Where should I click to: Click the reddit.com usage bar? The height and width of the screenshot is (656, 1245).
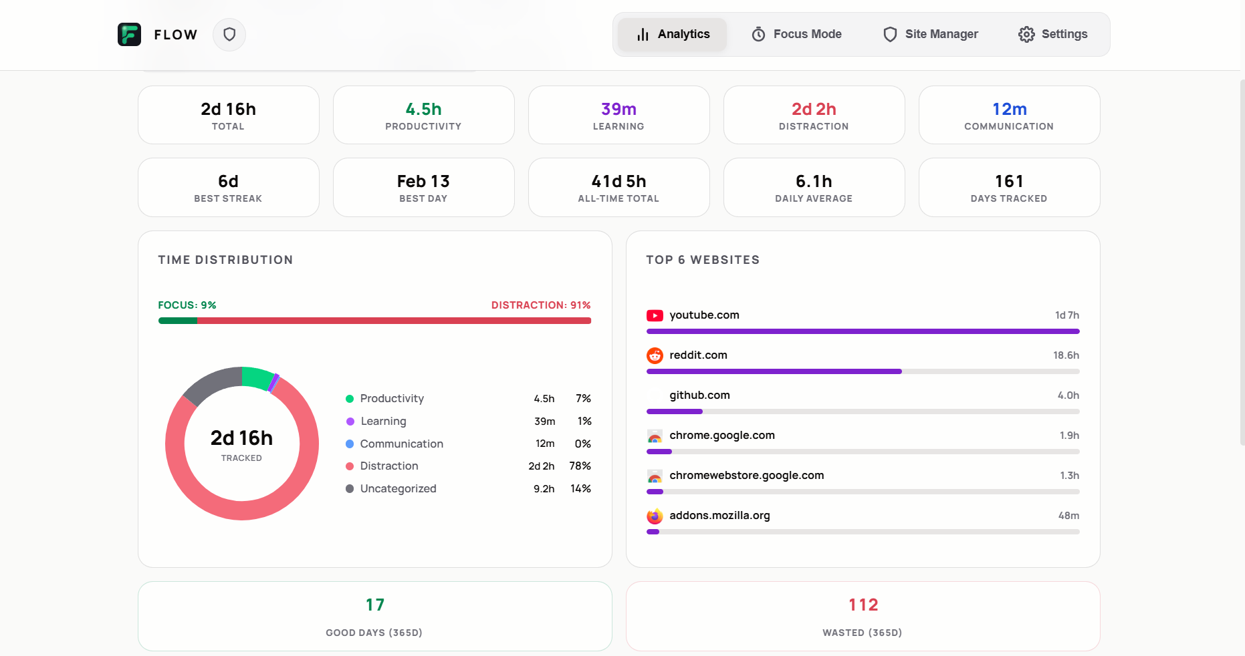[x=863, y=371]
